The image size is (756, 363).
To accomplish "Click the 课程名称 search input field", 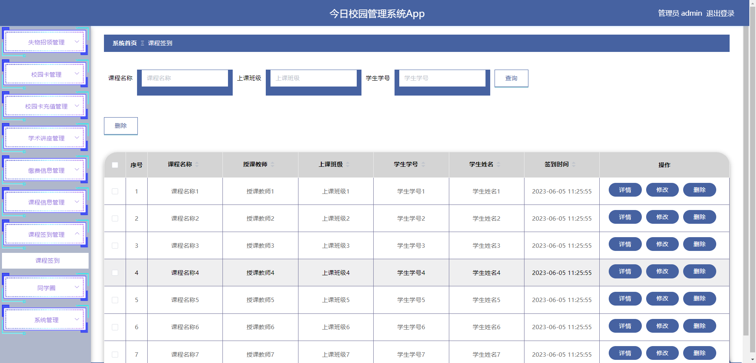I will coord(185,78).
